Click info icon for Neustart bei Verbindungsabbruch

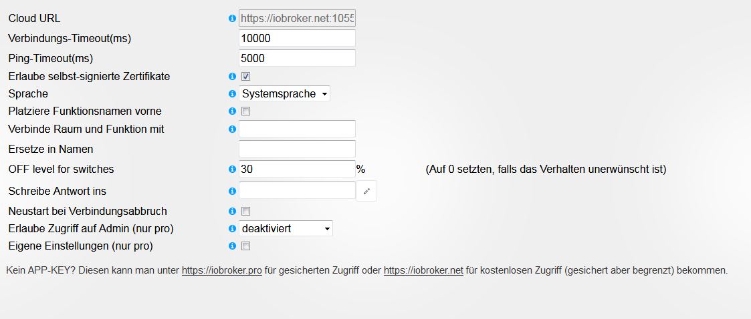point(232,212)
